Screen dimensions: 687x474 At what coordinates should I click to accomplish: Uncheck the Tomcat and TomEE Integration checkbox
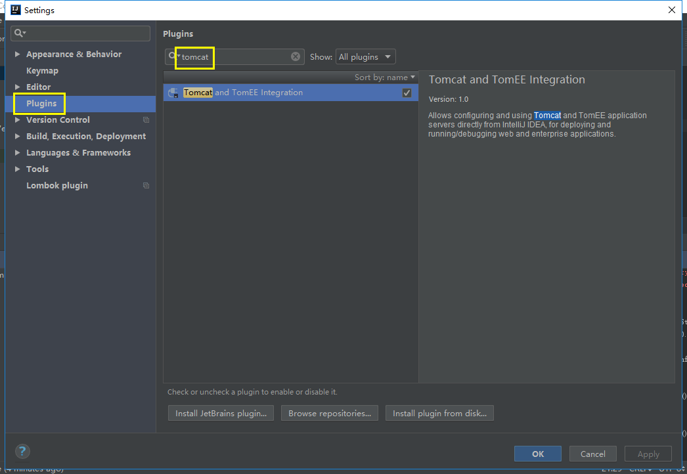407,93
